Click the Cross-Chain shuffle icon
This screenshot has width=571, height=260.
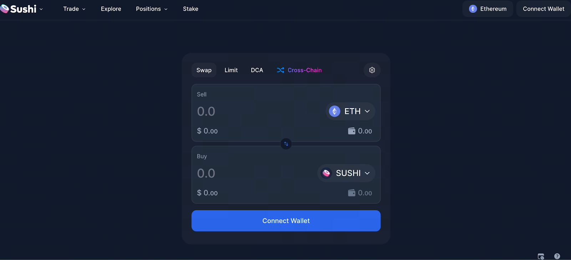[x=281, y=70]
